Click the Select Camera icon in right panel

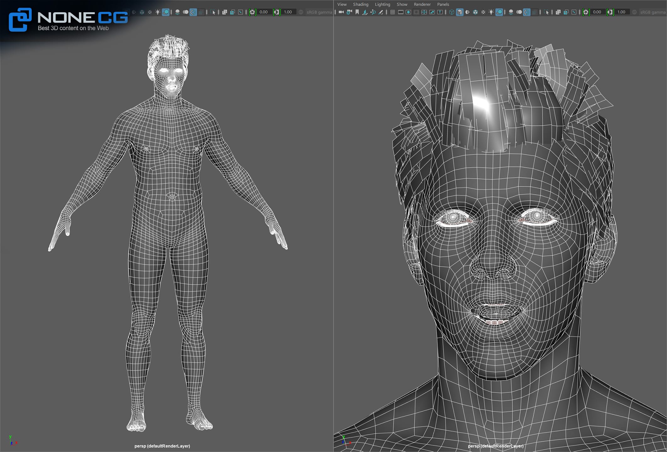pyautogui.click(x=341, y=12)
